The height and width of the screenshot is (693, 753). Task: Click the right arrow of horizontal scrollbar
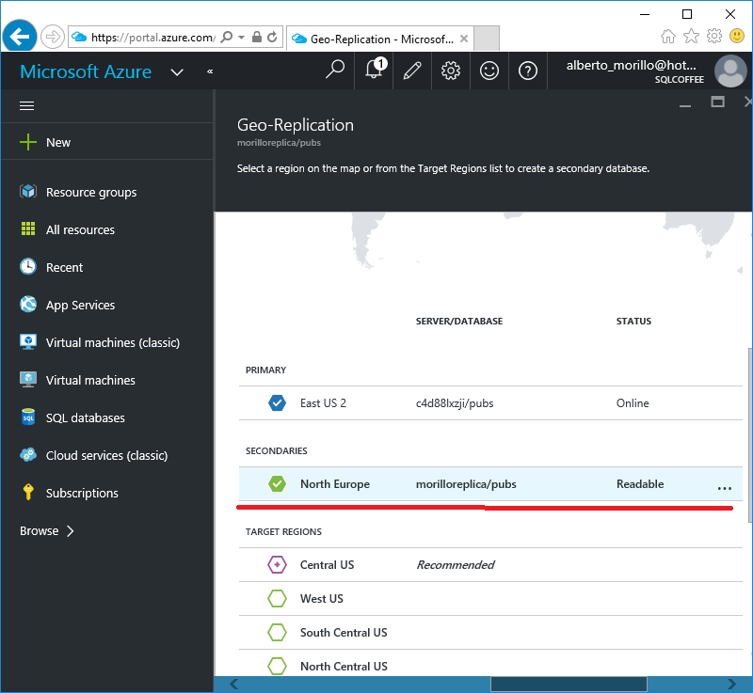[731, 684]
